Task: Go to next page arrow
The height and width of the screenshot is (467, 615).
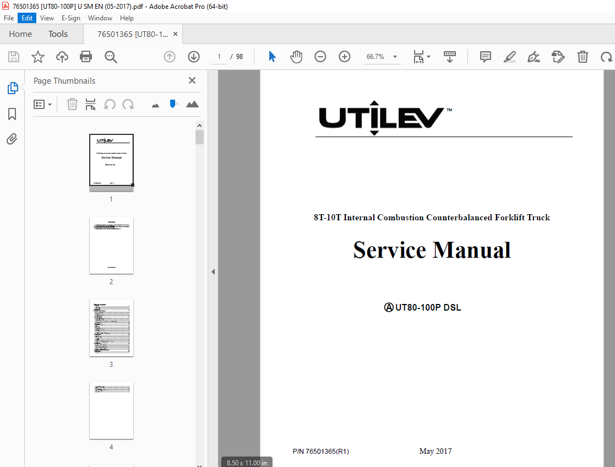Action: point(194,57)
